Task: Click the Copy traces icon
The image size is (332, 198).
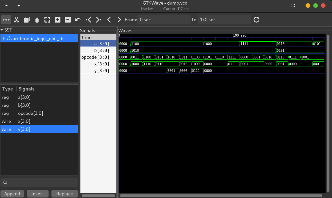Action: [27, 20]
